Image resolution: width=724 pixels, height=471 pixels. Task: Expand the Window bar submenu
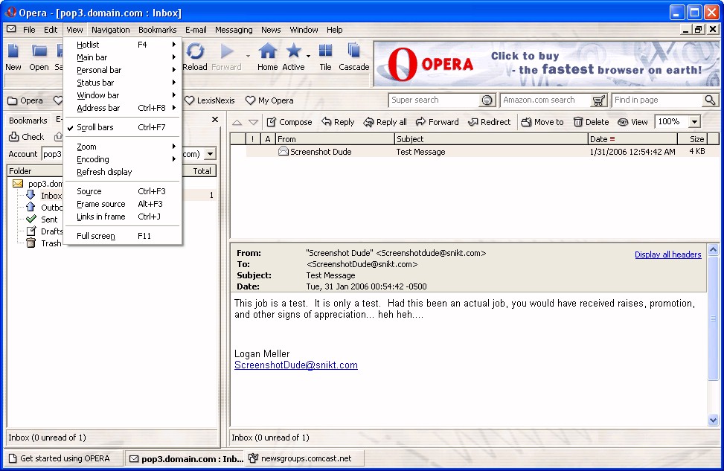tap(122, 95)
